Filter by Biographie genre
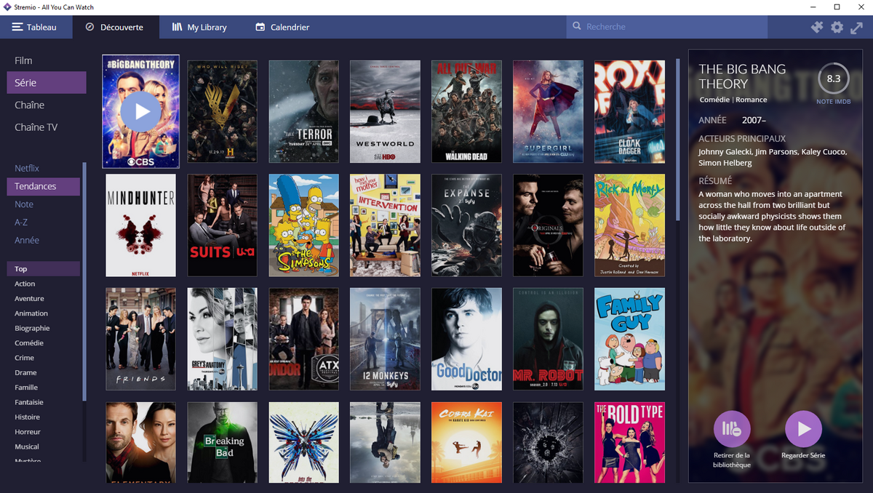 [x=44, y=328]
